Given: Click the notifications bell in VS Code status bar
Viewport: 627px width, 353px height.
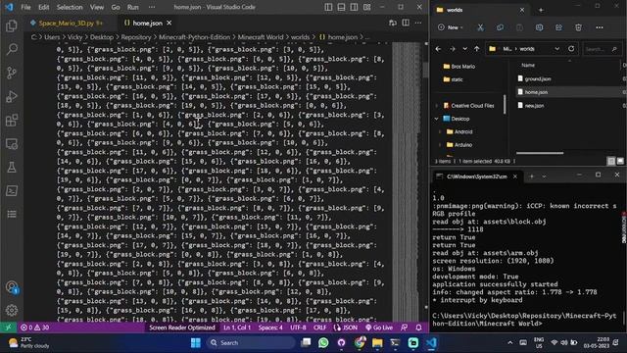Looking at the screenshot, I should pos(418,328).
